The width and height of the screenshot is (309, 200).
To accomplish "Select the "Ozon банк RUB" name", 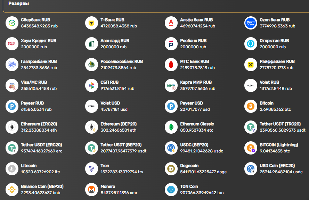I will point(275,20).
